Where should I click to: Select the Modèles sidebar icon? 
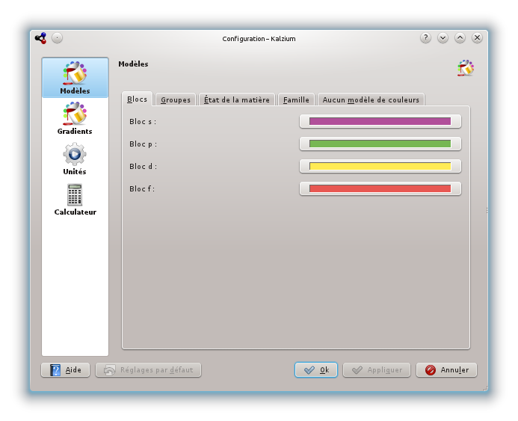[x=75, y=78]
